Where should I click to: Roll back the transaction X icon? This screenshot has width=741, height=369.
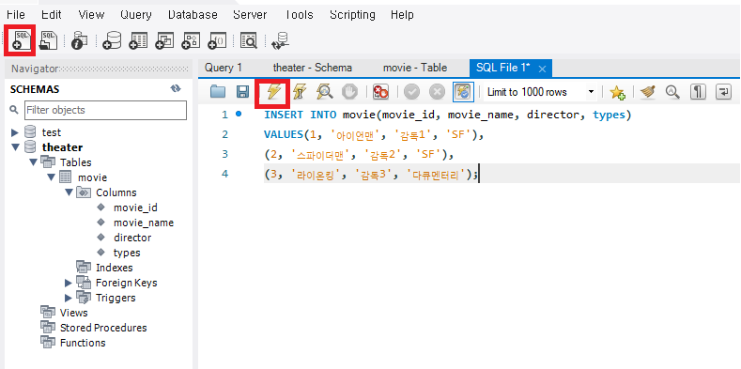(437, 92)
